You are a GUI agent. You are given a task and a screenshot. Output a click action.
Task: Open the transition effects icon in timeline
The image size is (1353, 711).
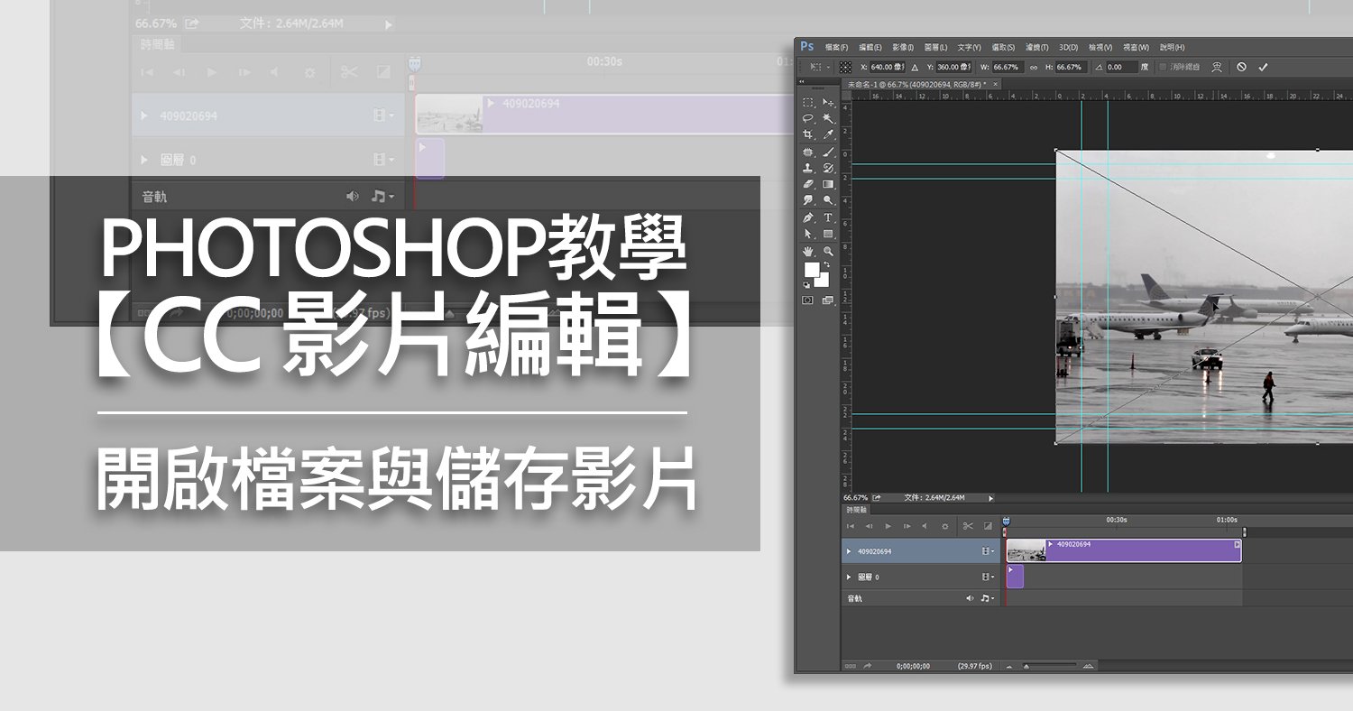[988, 526]
